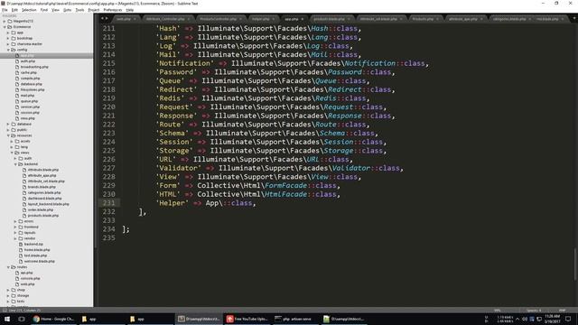Viewport: 578px width, 325px height.
Task: Collapse the config folder
Action: pyautogui.click(x=8, y=50)
